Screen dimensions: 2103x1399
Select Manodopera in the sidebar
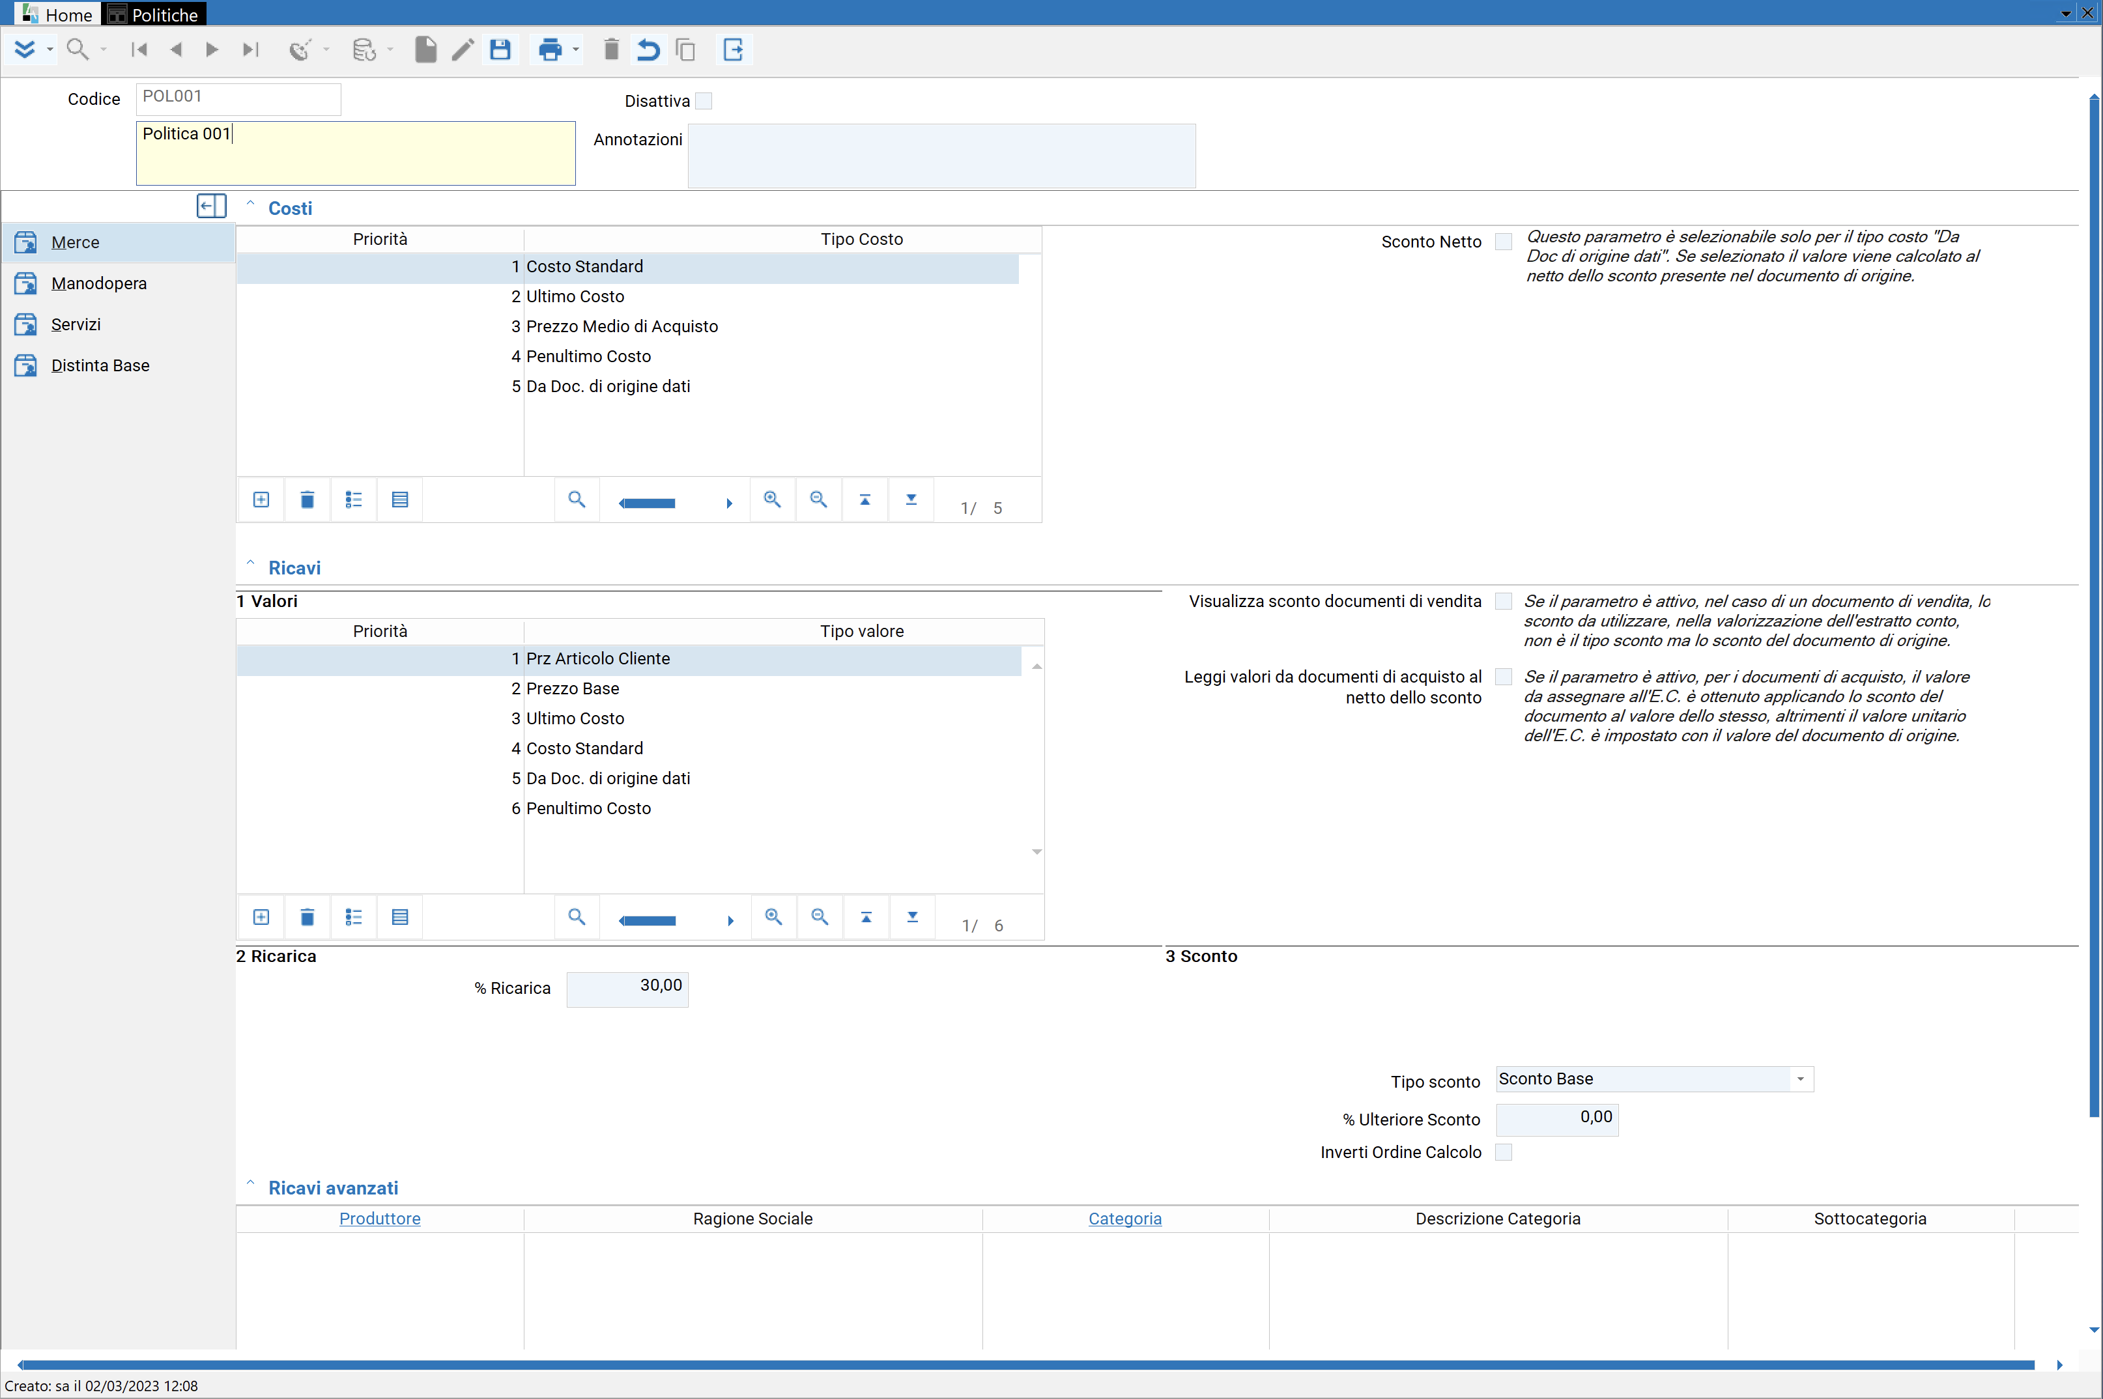click(x=118, y=284)
